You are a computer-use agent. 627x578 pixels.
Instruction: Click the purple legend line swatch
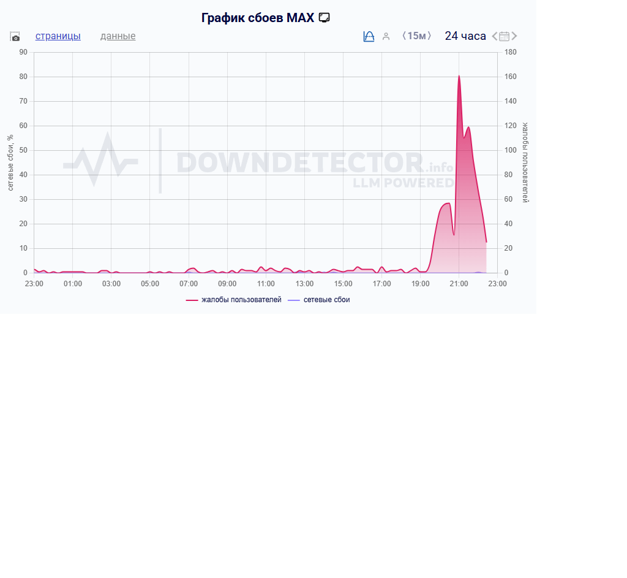click(293, 300)
